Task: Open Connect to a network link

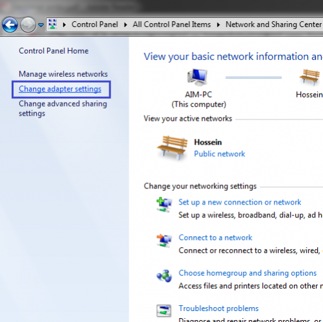Action: (215, 237)
